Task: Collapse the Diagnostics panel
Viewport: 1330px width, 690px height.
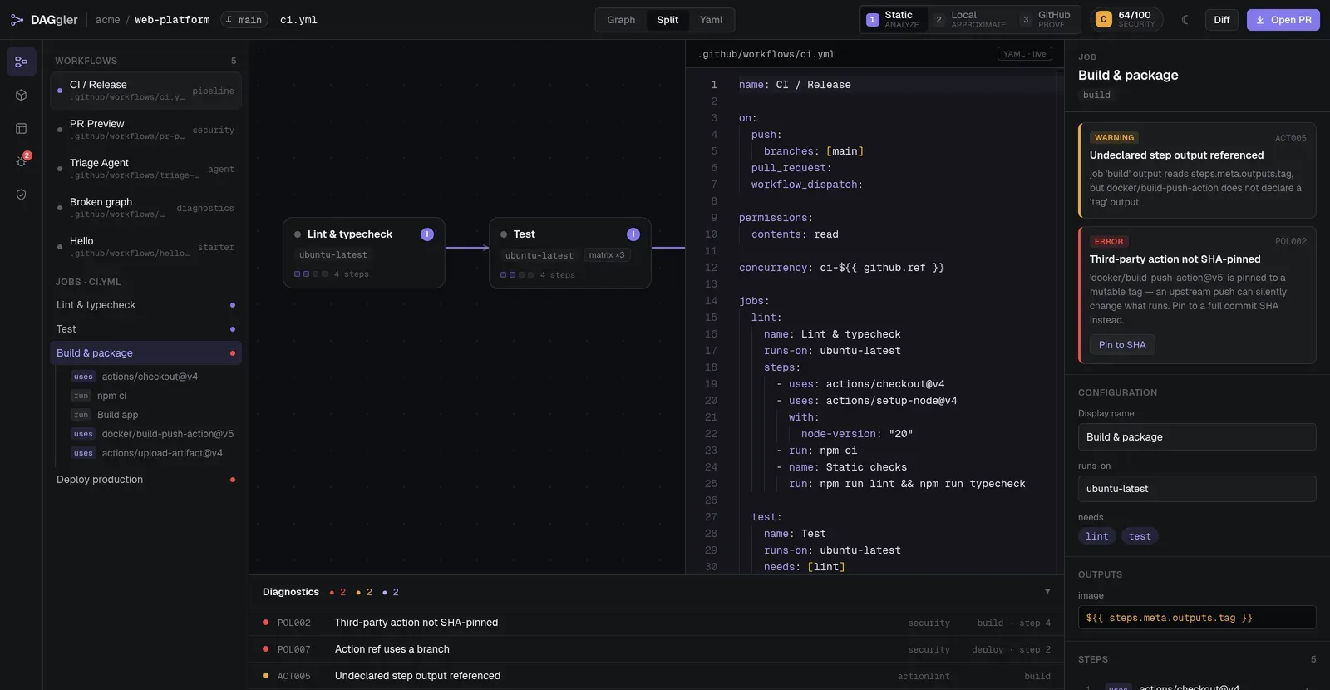Action: [1047, 592]
